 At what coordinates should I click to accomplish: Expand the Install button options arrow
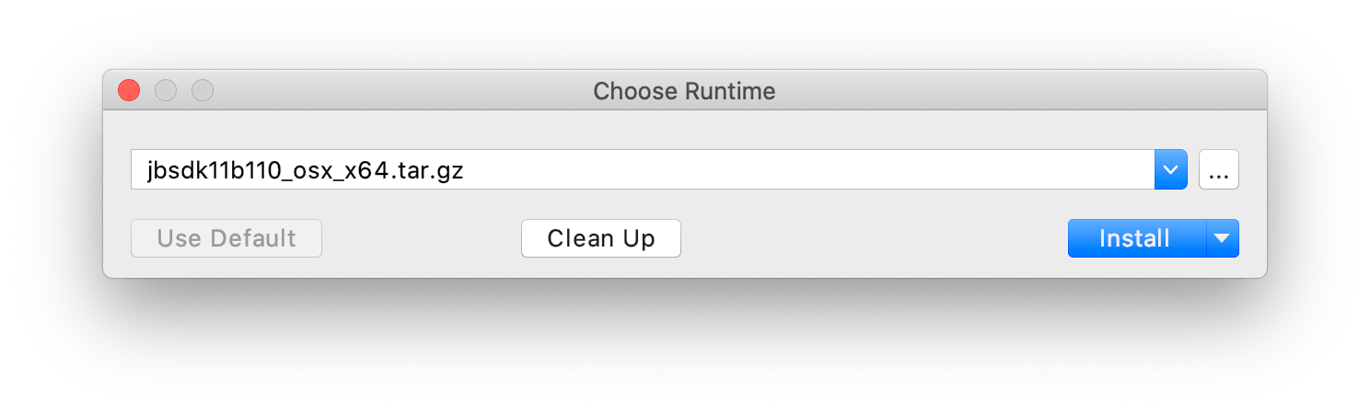(1222, 238)
